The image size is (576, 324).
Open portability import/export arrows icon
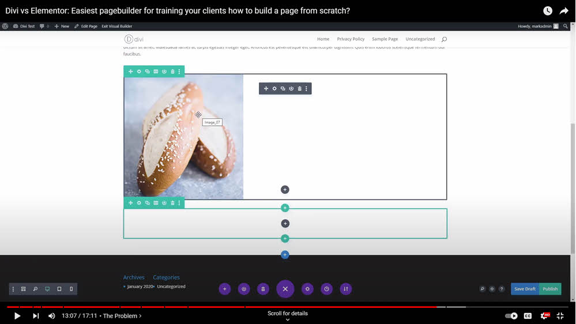tap(345, 289)
